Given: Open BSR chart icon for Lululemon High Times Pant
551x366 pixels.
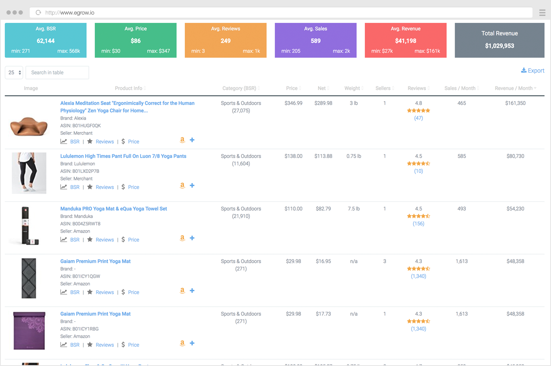Looking at the screenshot, I should [x=63, y=187].
